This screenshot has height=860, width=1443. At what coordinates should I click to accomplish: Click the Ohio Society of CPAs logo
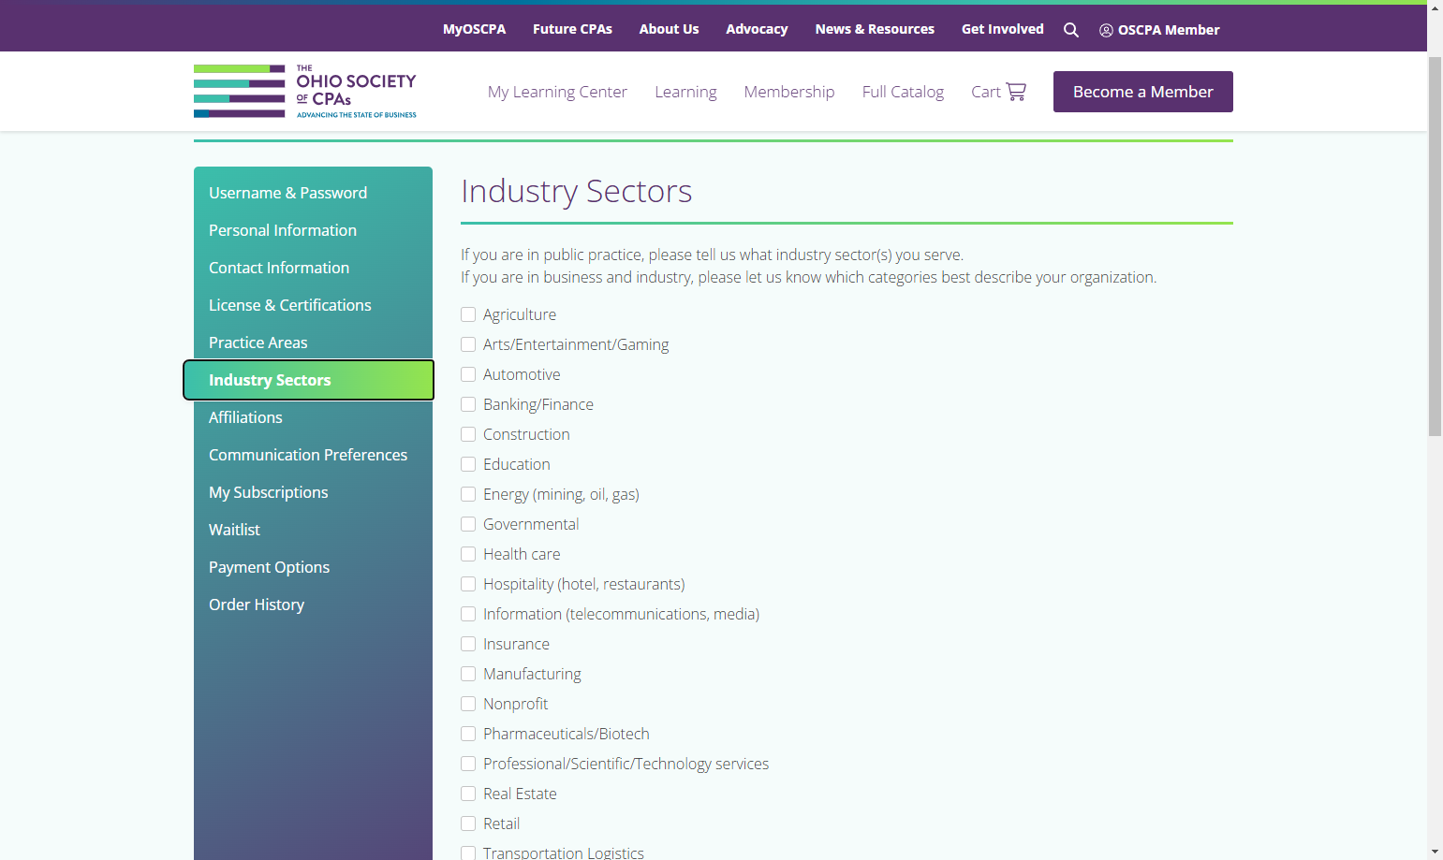[x=305, y=92]
